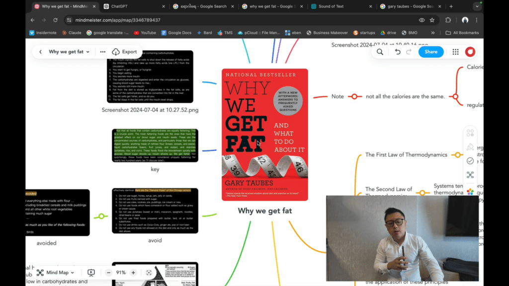
Task: Open the colorful flower icon in sidebar
Action: coord(470,192)
